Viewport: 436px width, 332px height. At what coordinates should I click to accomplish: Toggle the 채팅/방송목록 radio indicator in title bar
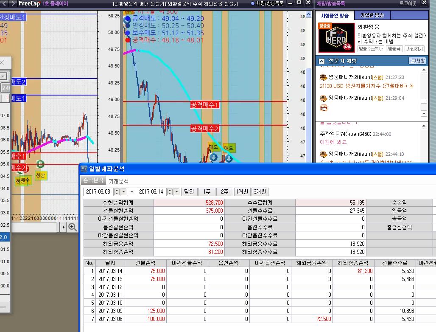253,3
